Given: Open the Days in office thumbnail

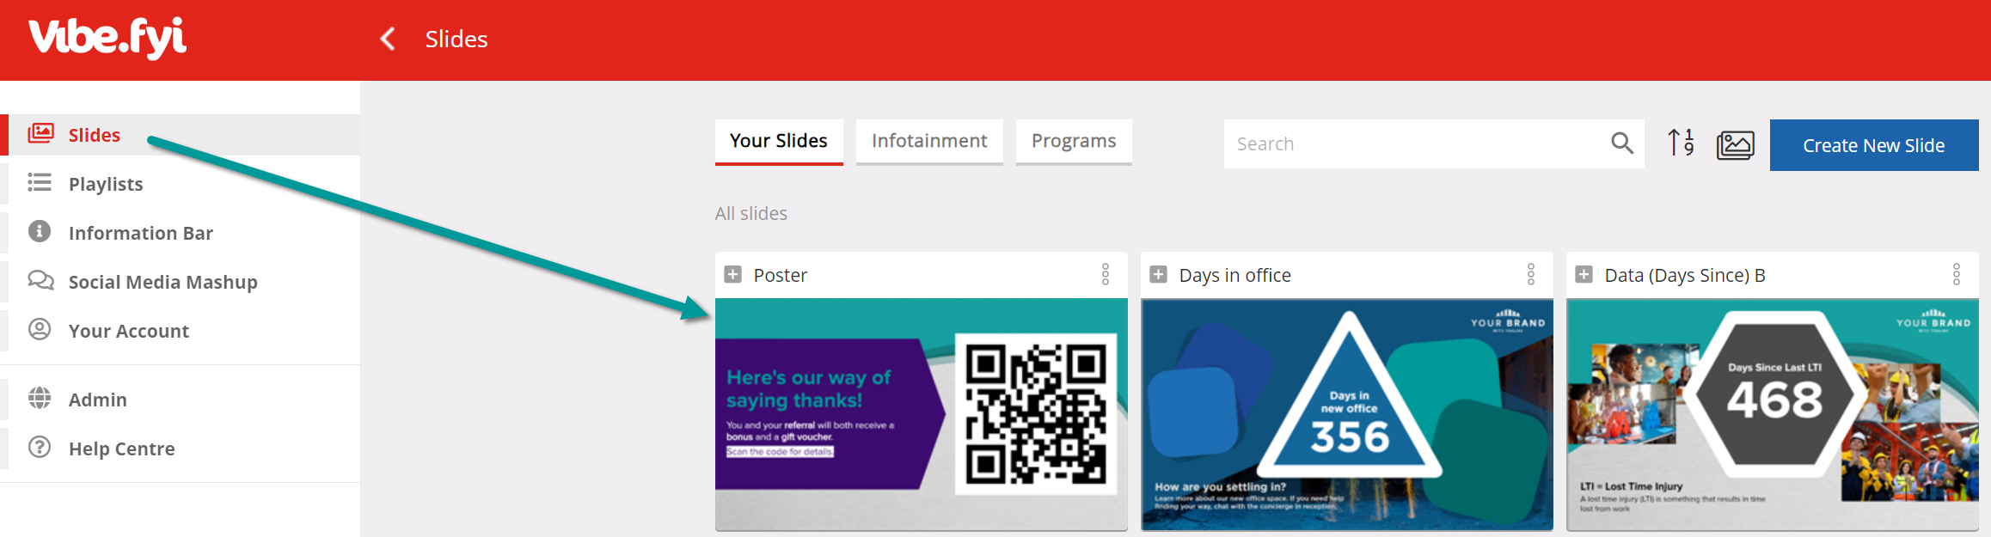Looking at the screenshot, I should coord(1347,414).
